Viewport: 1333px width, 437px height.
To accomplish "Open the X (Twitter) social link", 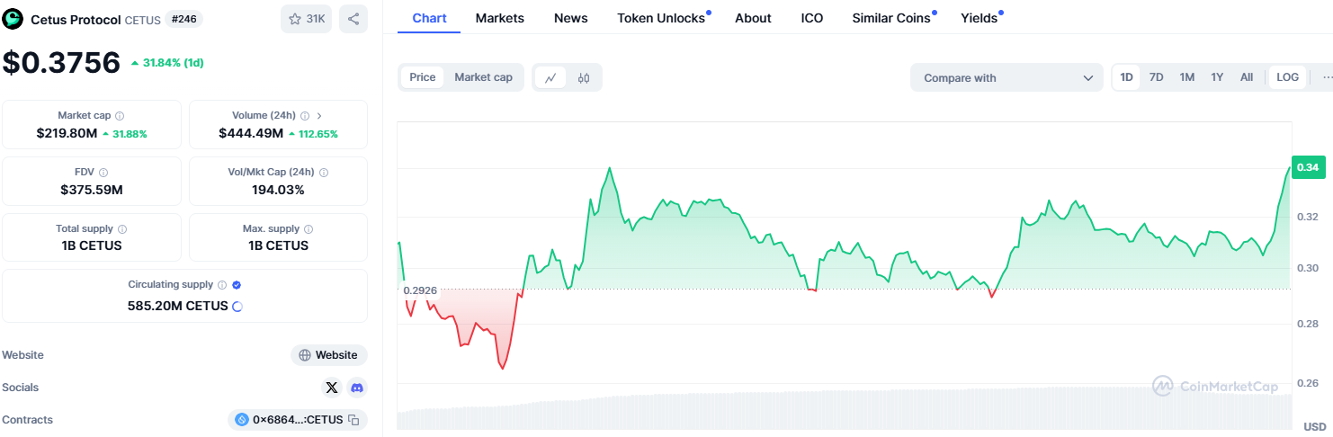I will [x=332, y=388].
